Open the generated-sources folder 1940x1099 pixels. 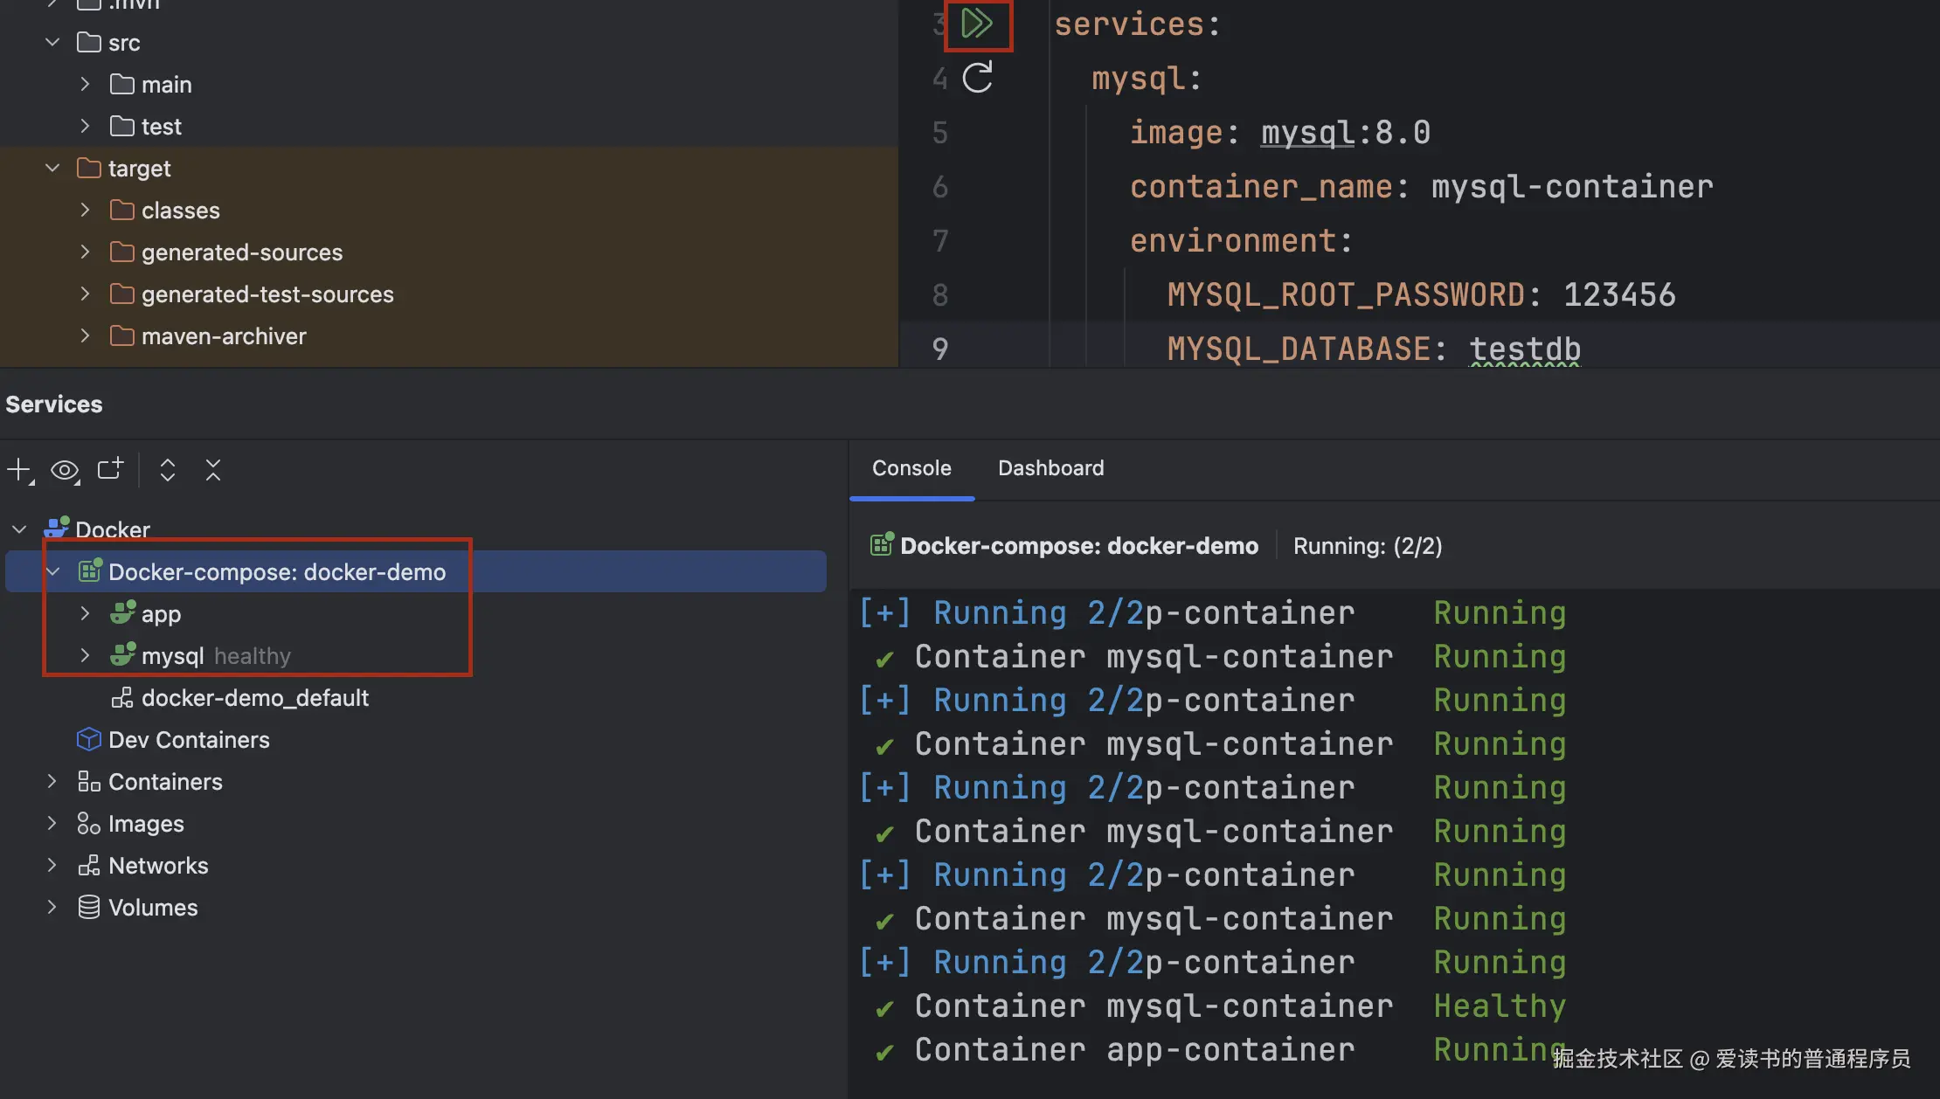(x=241, y=252)
